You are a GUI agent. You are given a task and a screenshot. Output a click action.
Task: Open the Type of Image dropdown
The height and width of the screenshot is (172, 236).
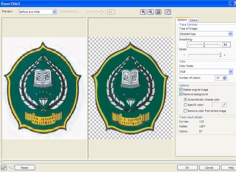(x=230, y=34)
